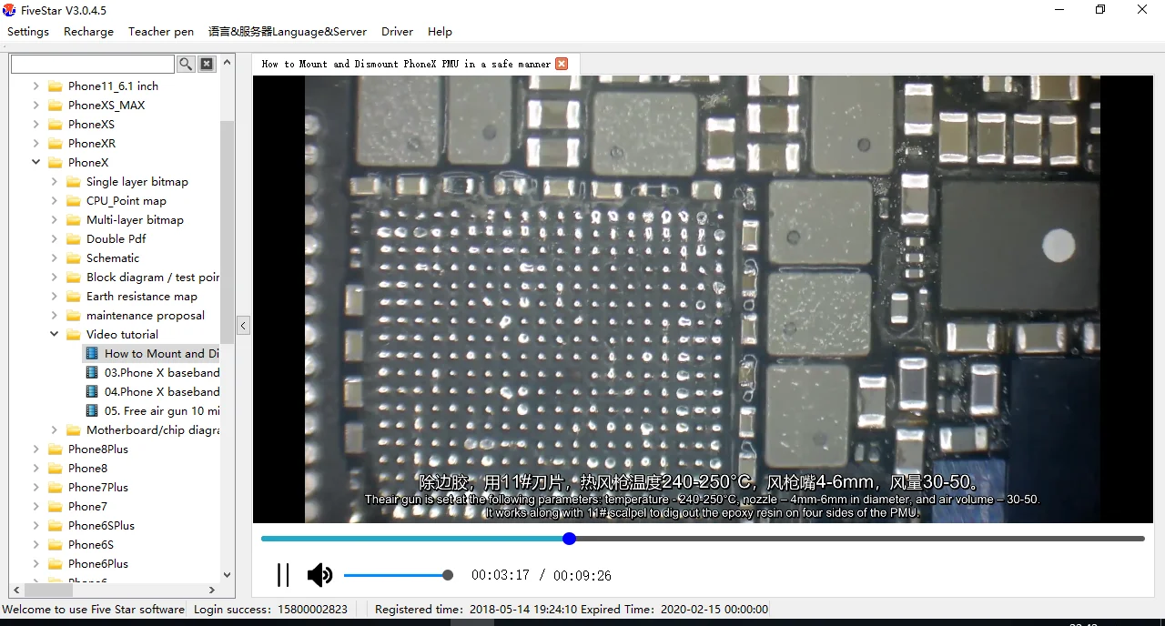The image size is (1165, 626).
Task: Clear search with the X icon
Action: [207, 64]
